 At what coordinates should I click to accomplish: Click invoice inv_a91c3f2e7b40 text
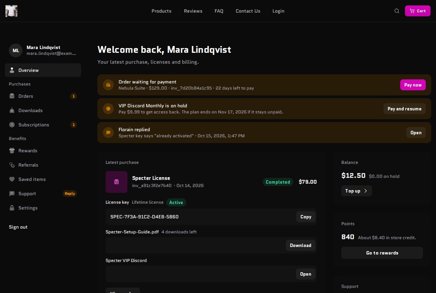pyautogui.click(x=152, y=186)
